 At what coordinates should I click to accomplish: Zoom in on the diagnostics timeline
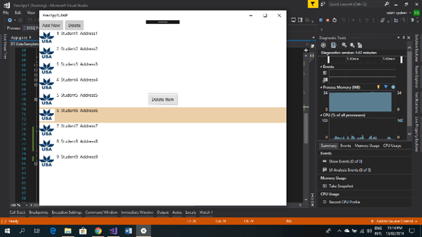pyautogui.click(x=344, y=45)
